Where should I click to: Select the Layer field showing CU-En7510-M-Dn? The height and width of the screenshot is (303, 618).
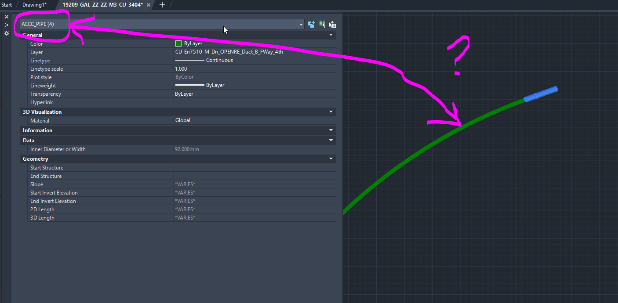(229, 52)
